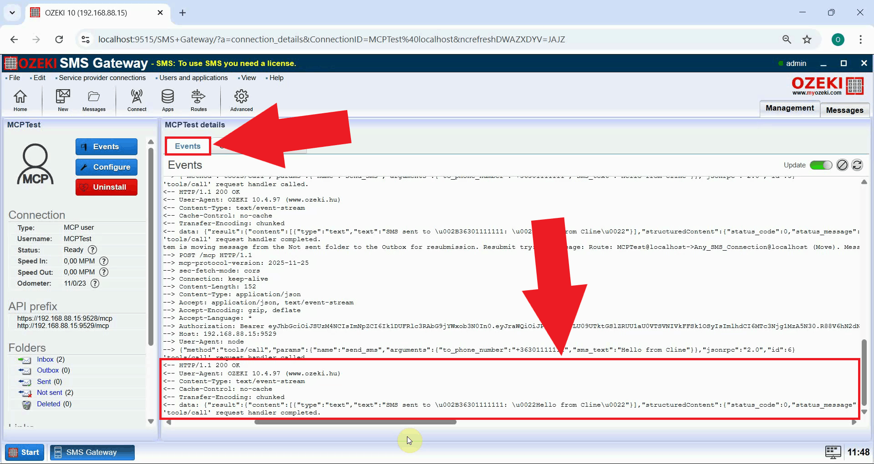874x464 pixels.
Task: Open the Sent folder link
Action: tap(44, 382)
